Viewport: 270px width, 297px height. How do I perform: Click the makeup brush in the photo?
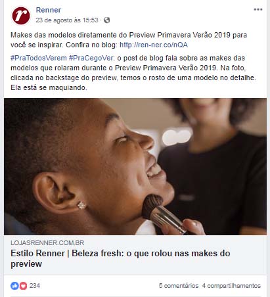pos(162,212)
